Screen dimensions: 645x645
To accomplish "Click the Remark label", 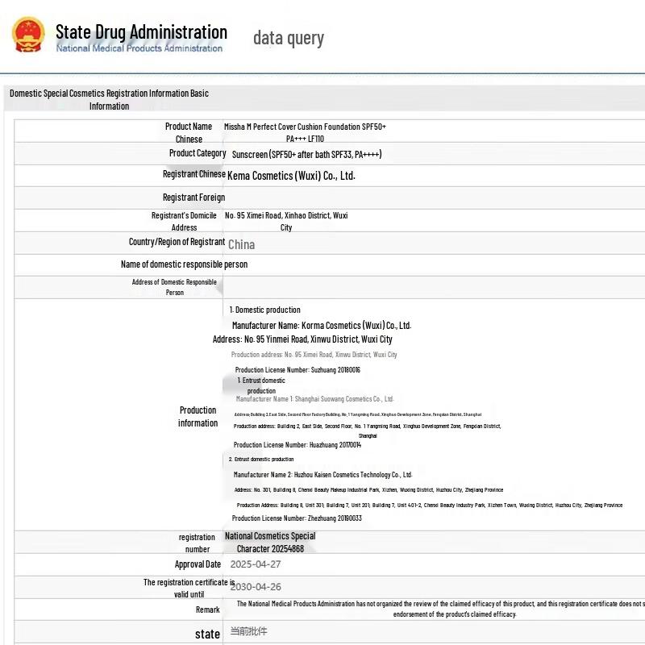I will click(x=208, y=610).
